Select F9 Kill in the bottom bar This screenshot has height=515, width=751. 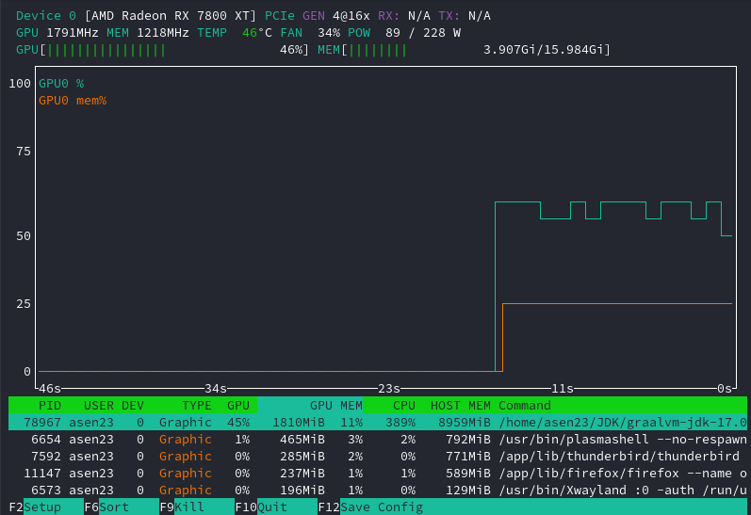point(197,507)
